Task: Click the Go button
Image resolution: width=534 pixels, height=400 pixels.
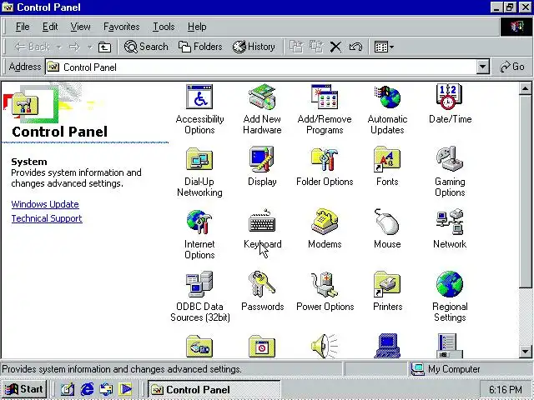Action: pos(511,67)
